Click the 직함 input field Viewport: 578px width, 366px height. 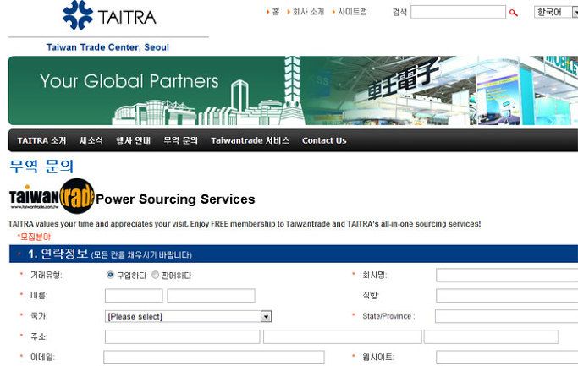tap(507, 296)
